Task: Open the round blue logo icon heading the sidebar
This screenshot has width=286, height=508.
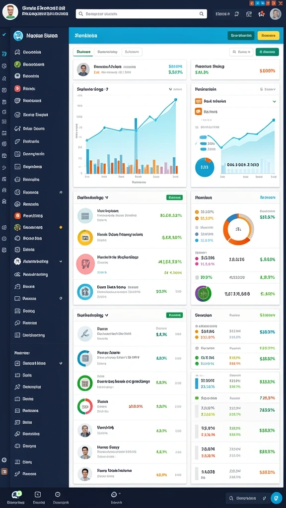Action: pyautogui.click(x=18, y=36)
